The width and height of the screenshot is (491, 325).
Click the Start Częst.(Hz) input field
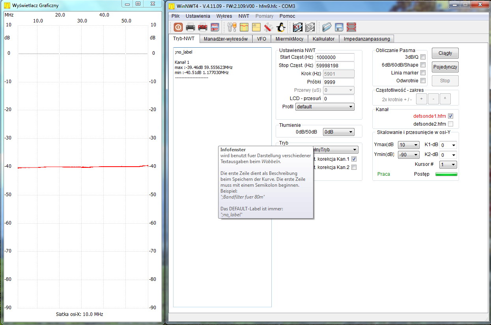tap(334, 58)
